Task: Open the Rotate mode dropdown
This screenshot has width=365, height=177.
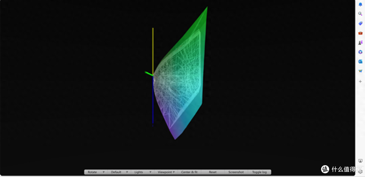Action: [x=96, y=172]
